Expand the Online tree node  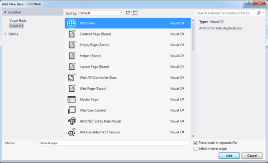tap(5, 34)
